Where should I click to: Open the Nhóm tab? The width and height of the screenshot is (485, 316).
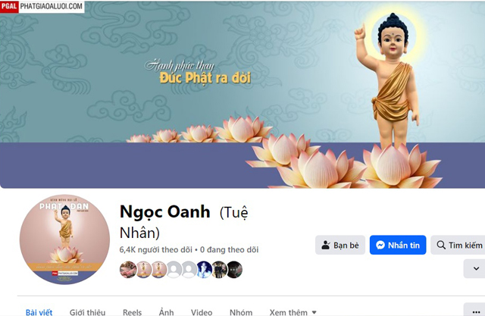point(241,312)
